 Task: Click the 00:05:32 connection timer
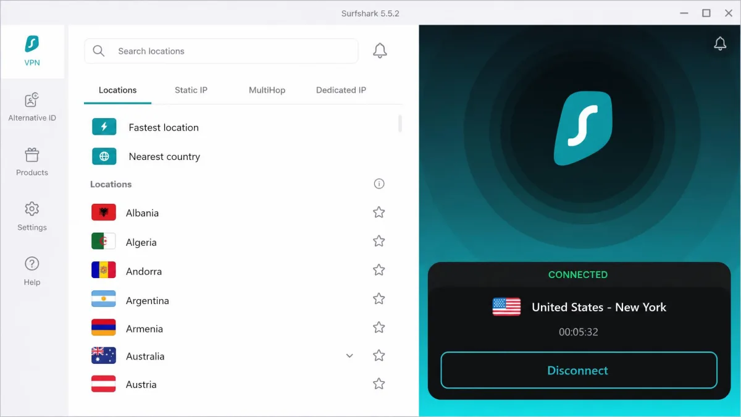pos(579,332)
